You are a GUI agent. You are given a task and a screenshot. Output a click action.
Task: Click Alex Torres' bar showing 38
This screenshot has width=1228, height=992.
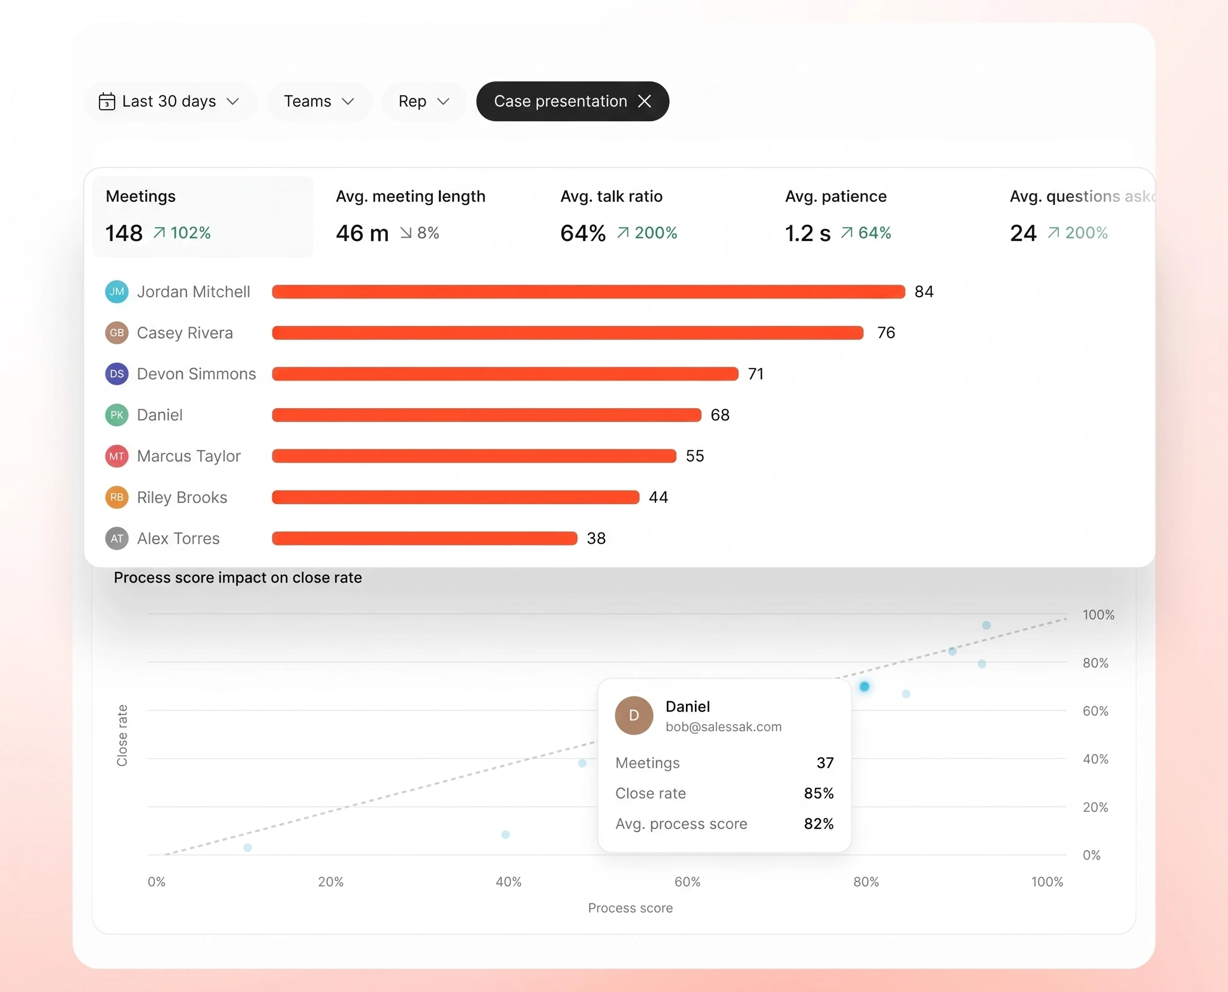(425, 538)
